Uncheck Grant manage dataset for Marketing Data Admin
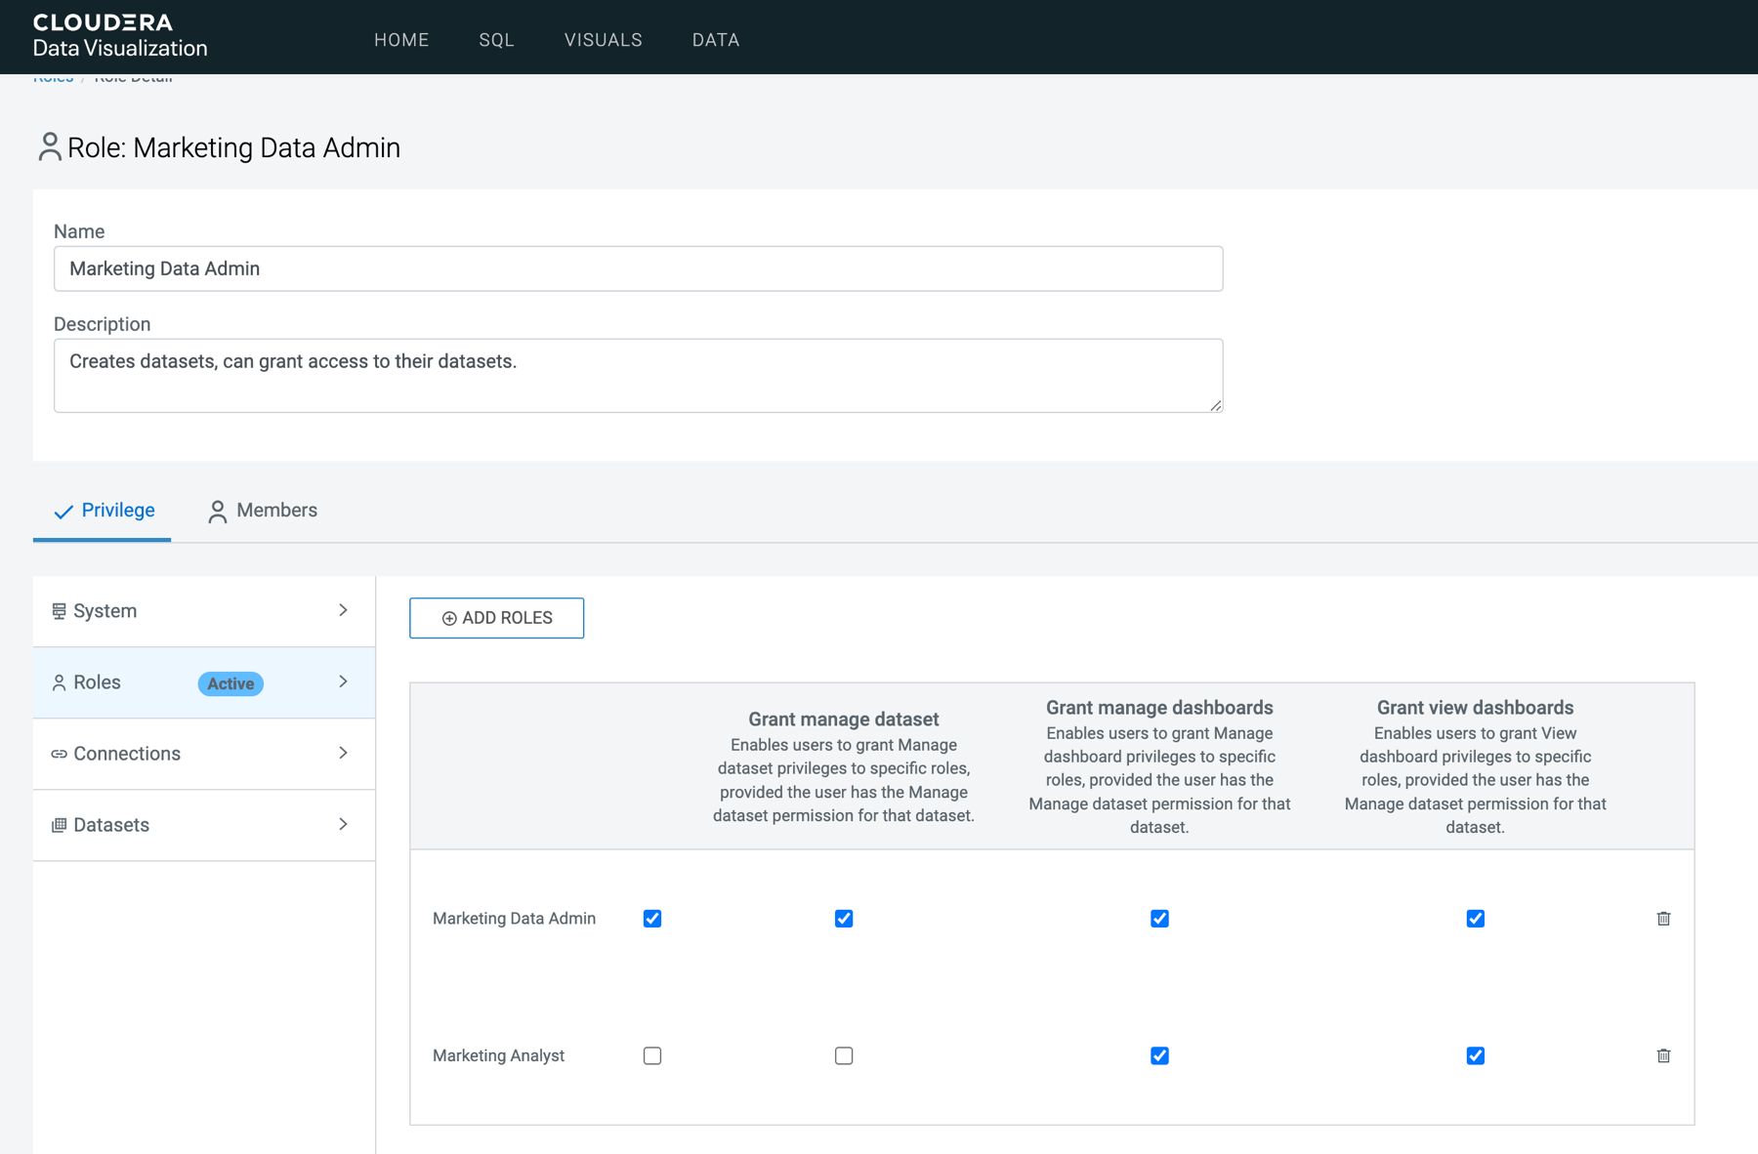The width and height of the screenshot is (1758, 1154). 844,919
